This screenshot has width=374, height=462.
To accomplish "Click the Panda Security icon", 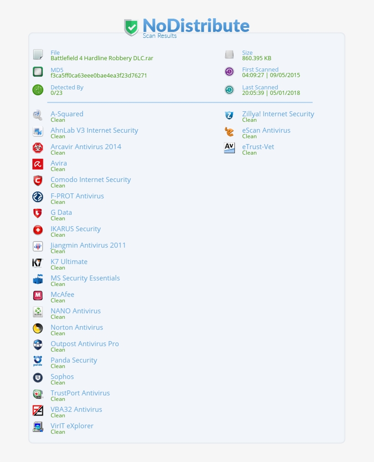I will (x=37, y=361).
